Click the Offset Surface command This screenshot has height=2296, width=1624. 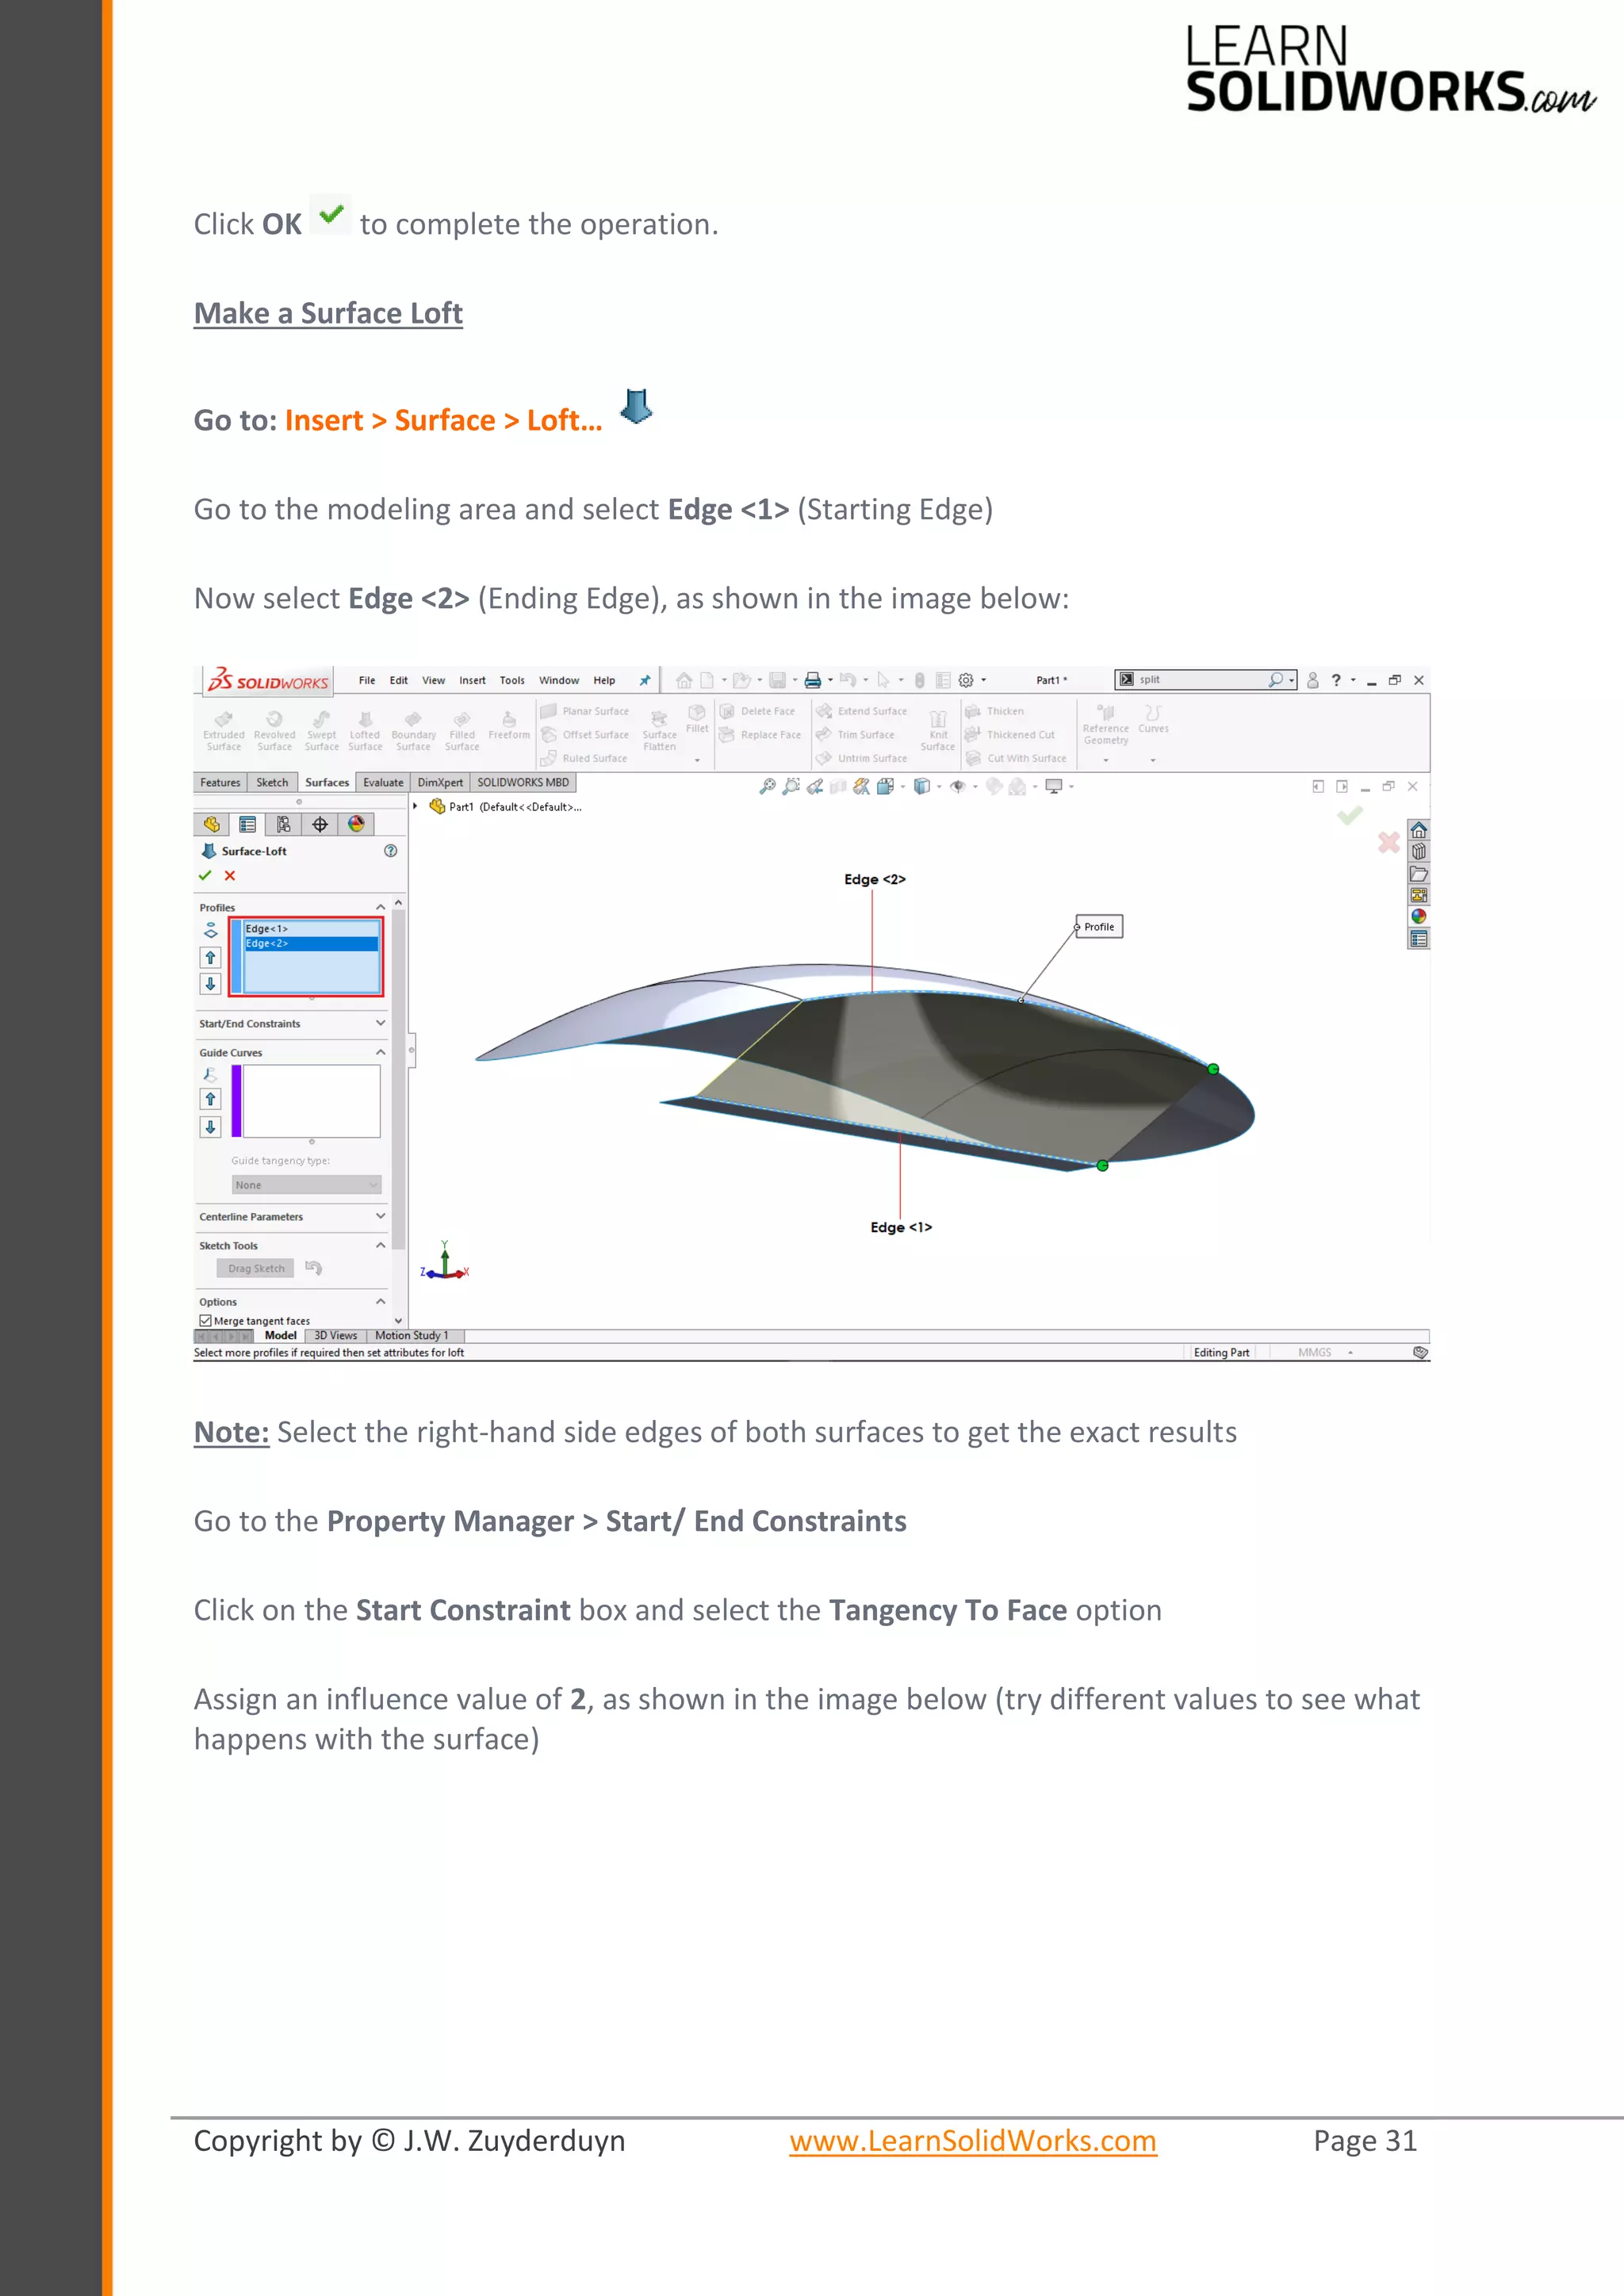585,735
